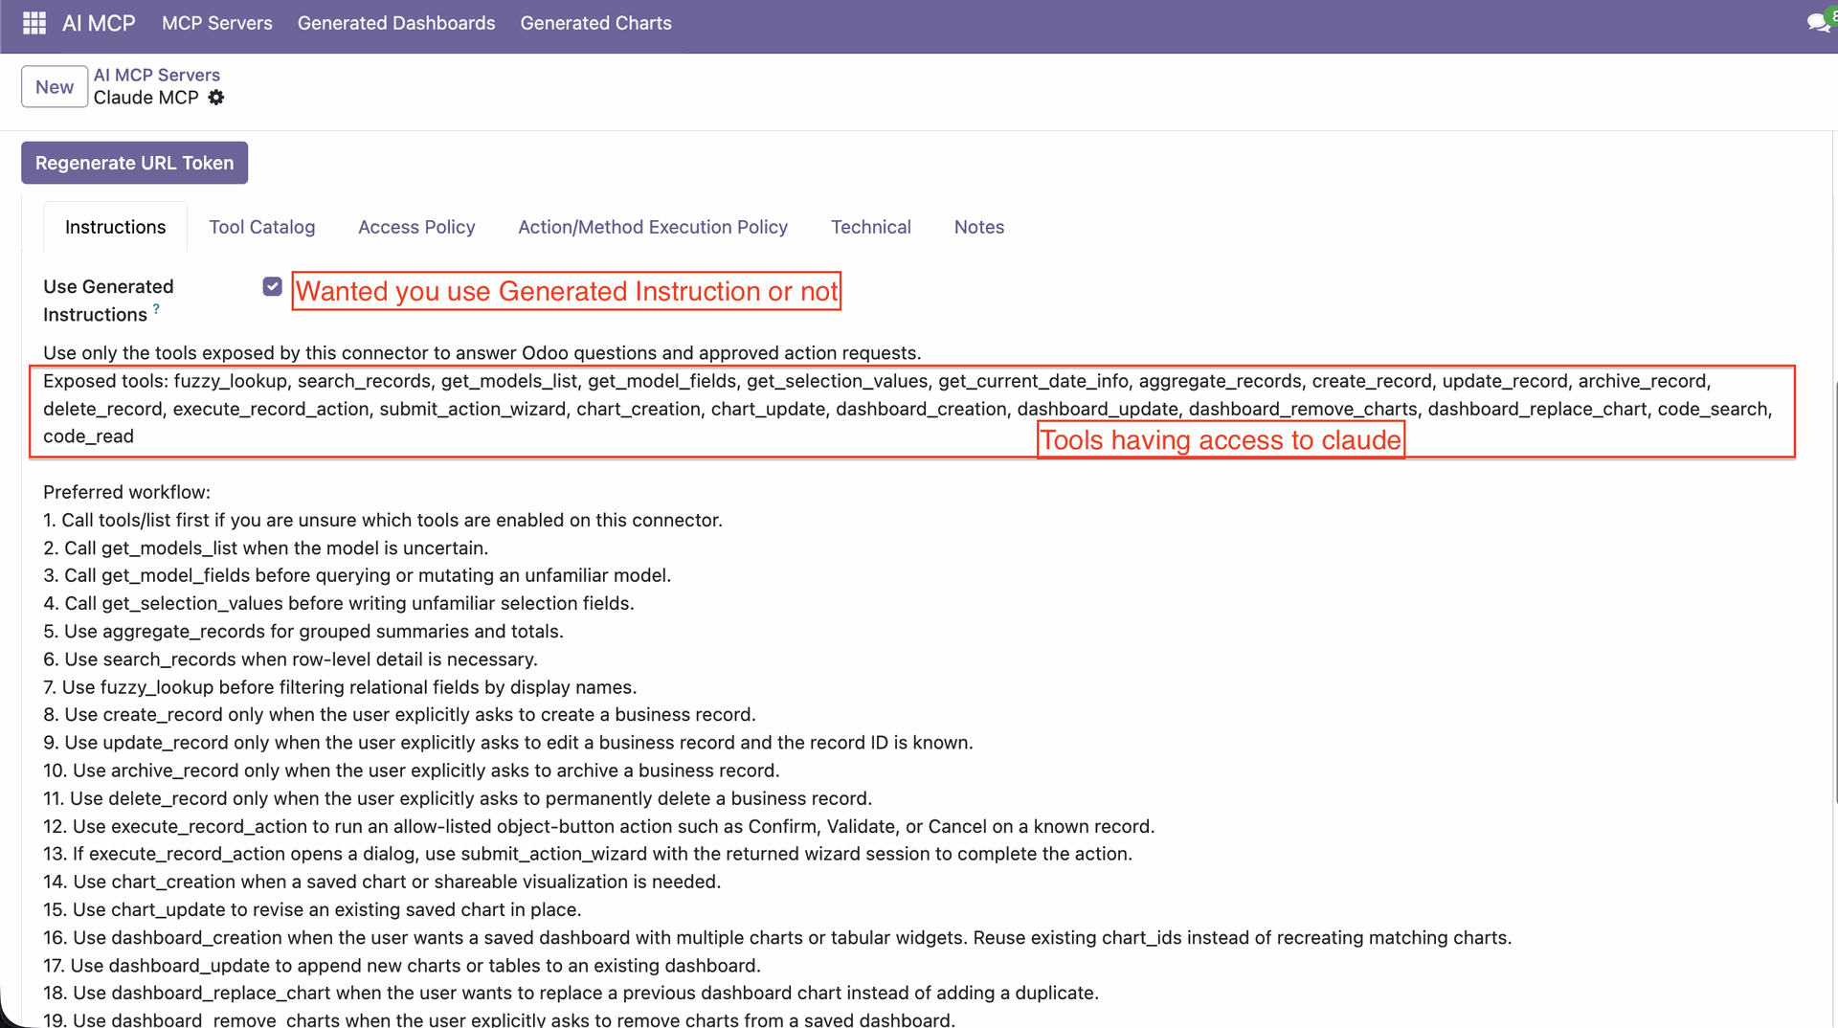Click step 12 'Use execute_record_action' line
The height and width of the screenshot is (1028, 1838).
[599, 825]
